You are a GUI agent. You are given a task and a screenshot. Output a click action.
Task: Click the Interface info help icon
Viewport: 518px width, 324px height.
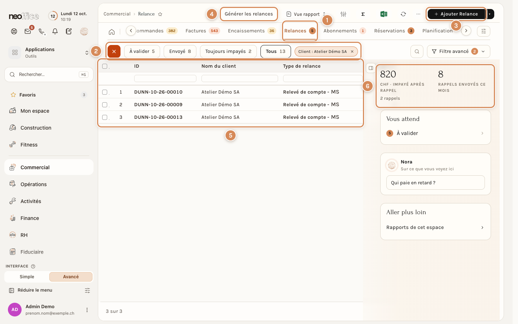coord(33,266)
